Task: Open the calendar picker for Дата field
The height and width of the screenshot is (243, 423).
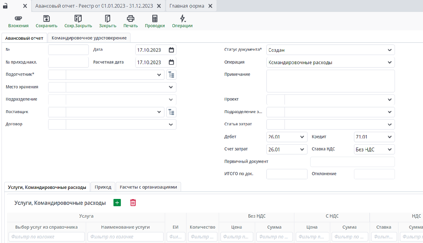Action: 171,50
